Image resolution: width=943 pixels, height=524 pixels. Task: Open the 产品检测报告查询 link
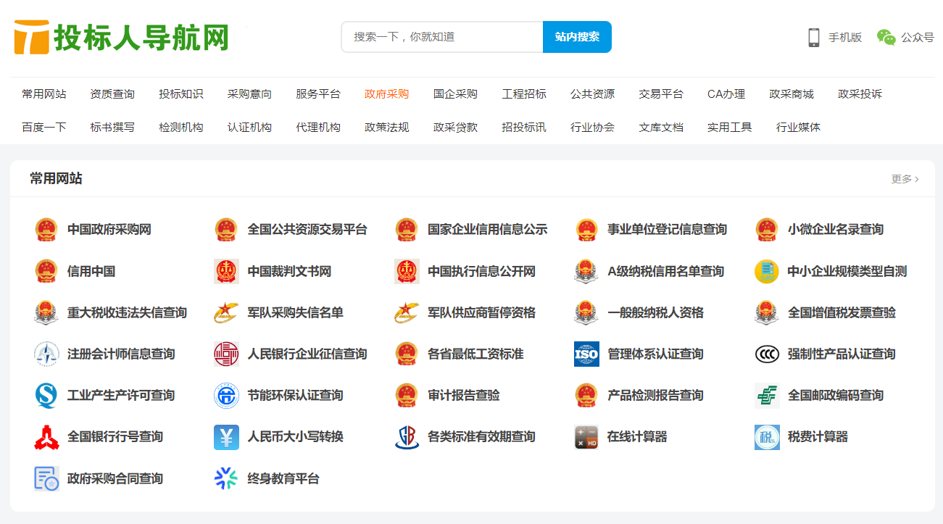click(x=656, y=395)
